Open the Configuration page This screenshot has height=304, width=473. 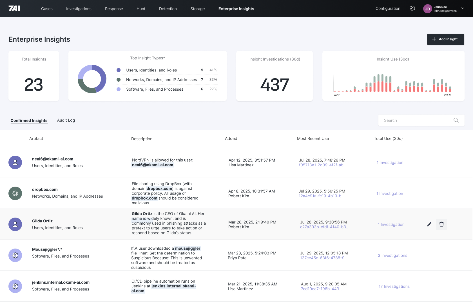(388, 8)
